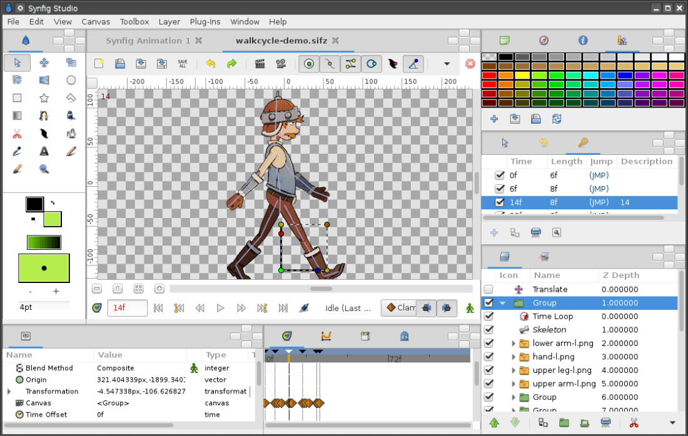Switch to Synfig Animation 1 tab
The width and height of the screenshot is (688, 436).
click(148, 41)
